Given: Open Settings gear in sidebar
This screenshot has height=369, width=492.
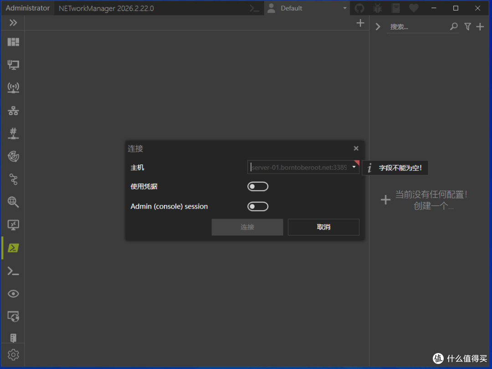Looking at the screenshot, I should [x=13, y=355].
